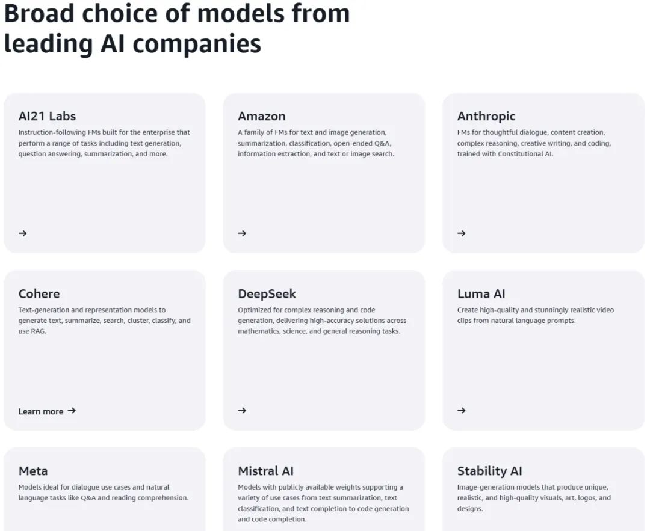
Task: Choose the Luma AI heading
Action: pyautogui.click(x=481, y=293)
